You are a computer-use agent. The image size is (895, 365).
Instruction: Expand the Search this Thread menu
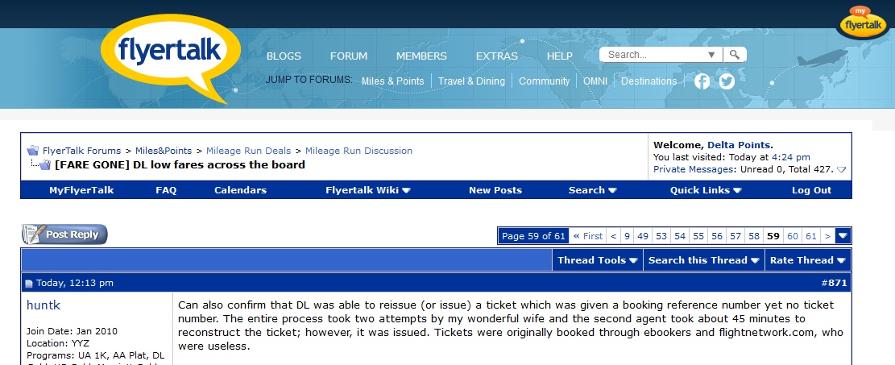click(x=704, y=260)
